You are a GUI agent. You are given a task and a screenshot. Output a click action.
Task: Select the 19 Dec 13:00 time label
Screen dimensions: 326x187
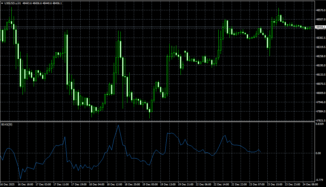click(x=168, y=184)
